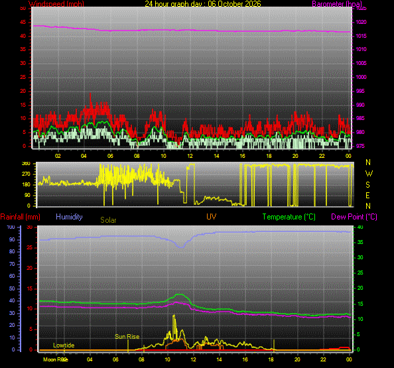The width and height of the screenshot is (394, 368).
Task: Click the Solar legend label
Action: pyautogui.click(x=108, y=220)
